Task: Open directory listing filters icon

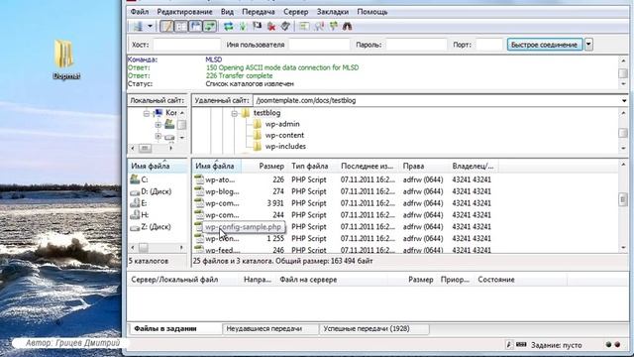Action: tap(304, 27)
